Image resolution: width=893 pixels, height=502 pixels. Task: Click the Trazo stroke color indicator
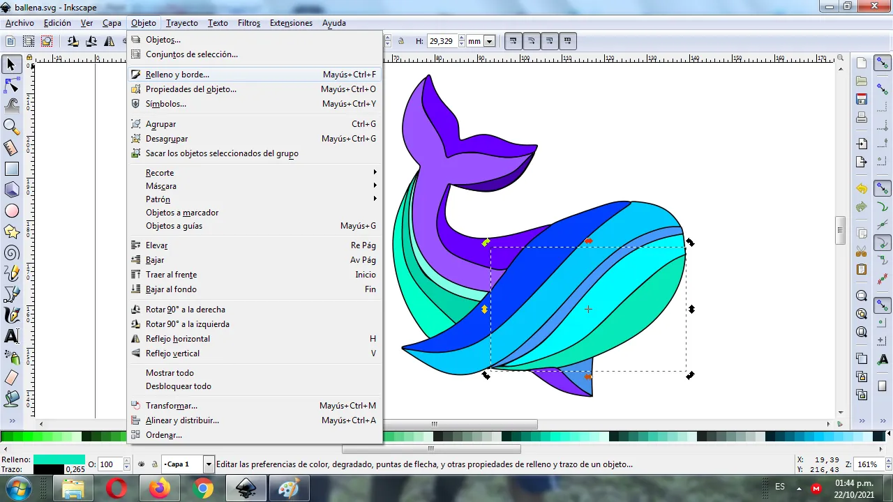pyautogui.click(x=47, y=469)
